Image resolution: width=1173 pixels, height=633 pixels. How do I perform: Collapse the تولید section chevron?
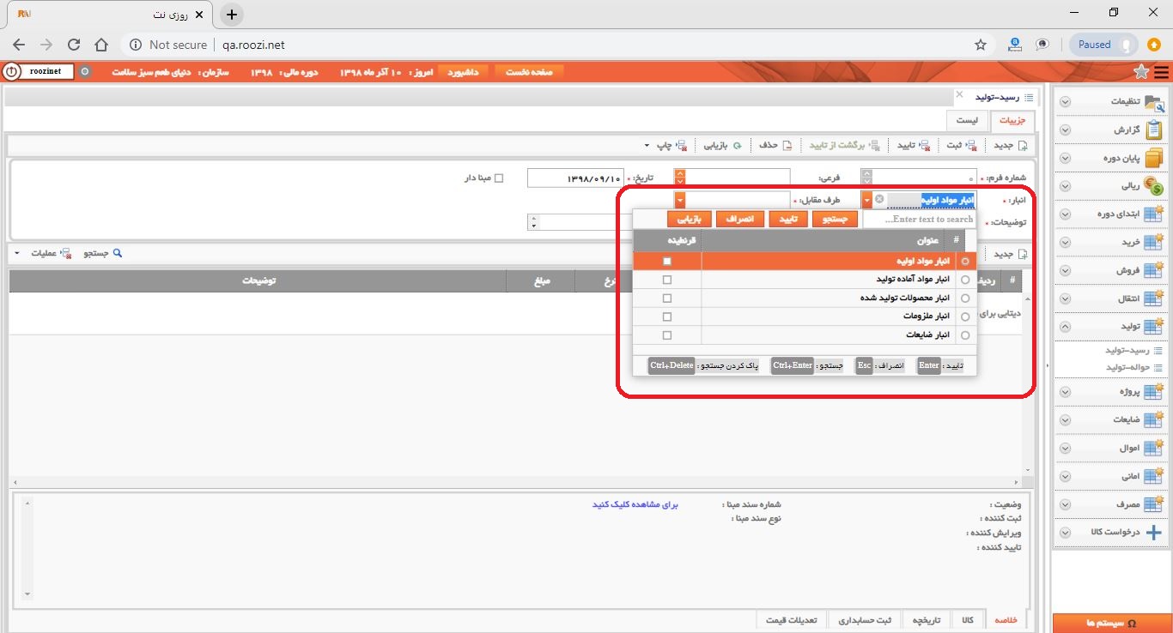1065,327
